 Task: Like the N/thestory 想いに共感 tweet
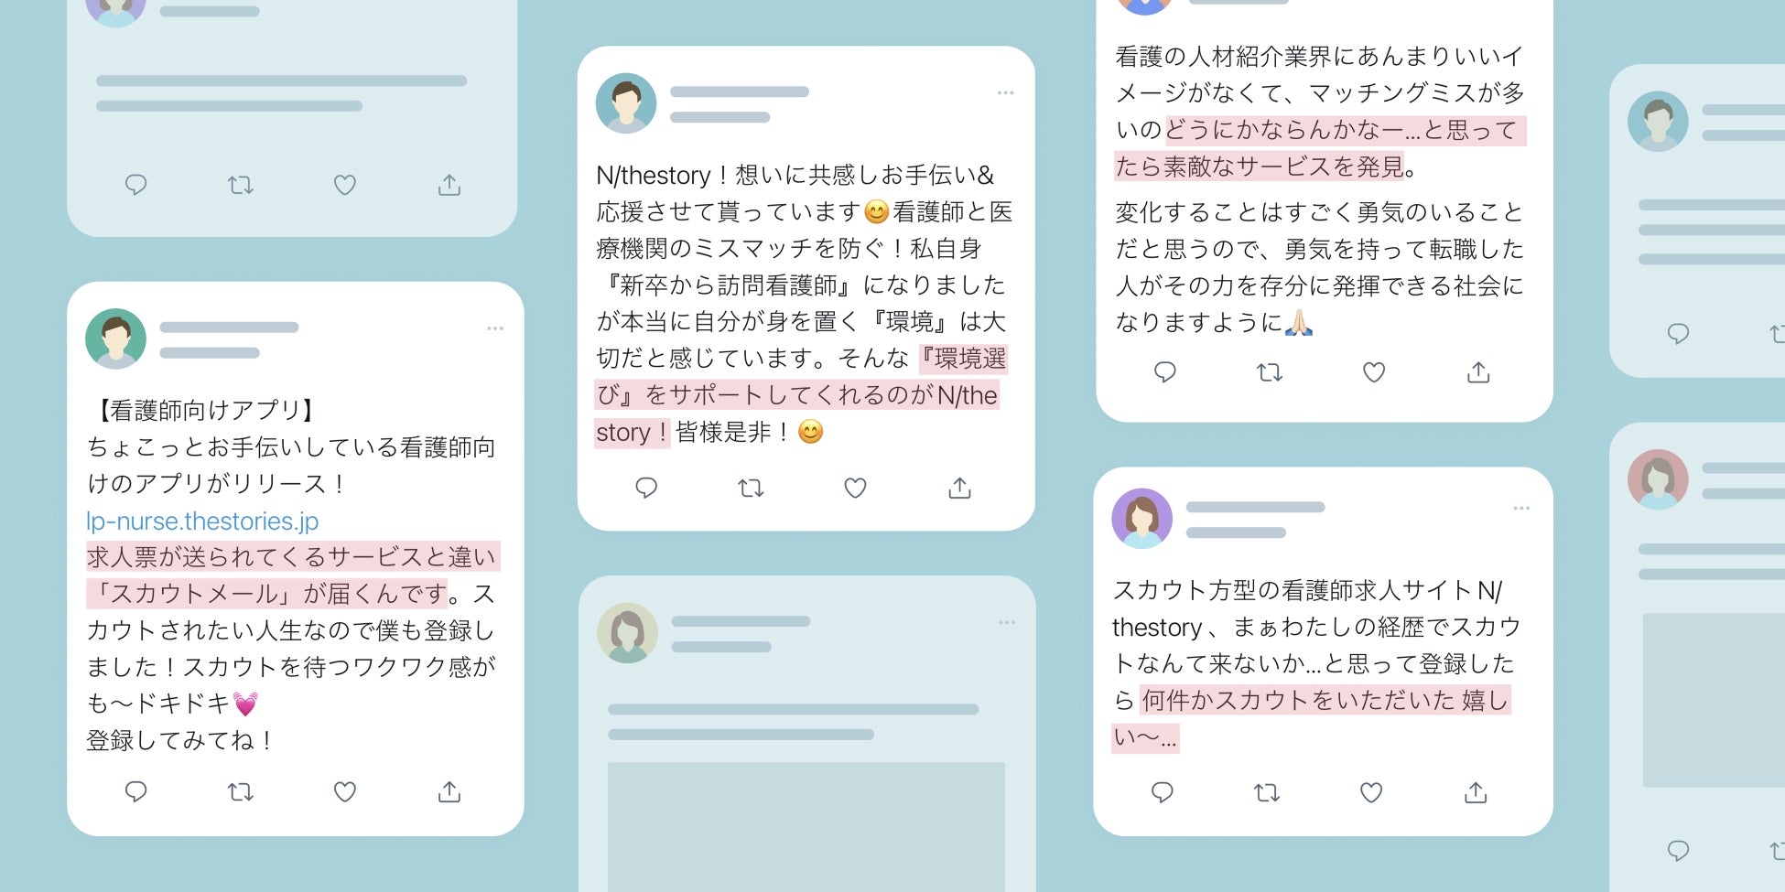(855, 488)
